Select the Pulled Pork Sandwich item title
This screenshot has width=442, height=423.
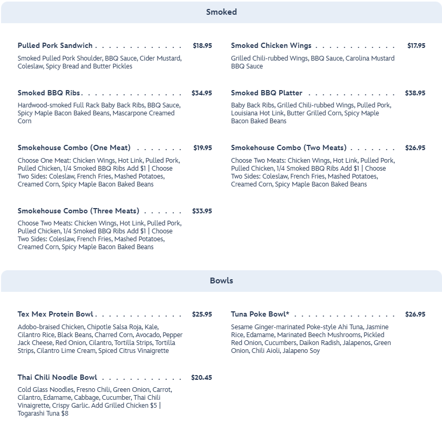55,46
